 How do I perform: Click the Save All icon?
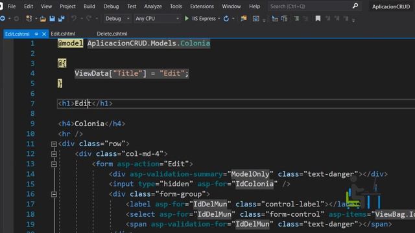pyautogui.click(x=61, y=19)
